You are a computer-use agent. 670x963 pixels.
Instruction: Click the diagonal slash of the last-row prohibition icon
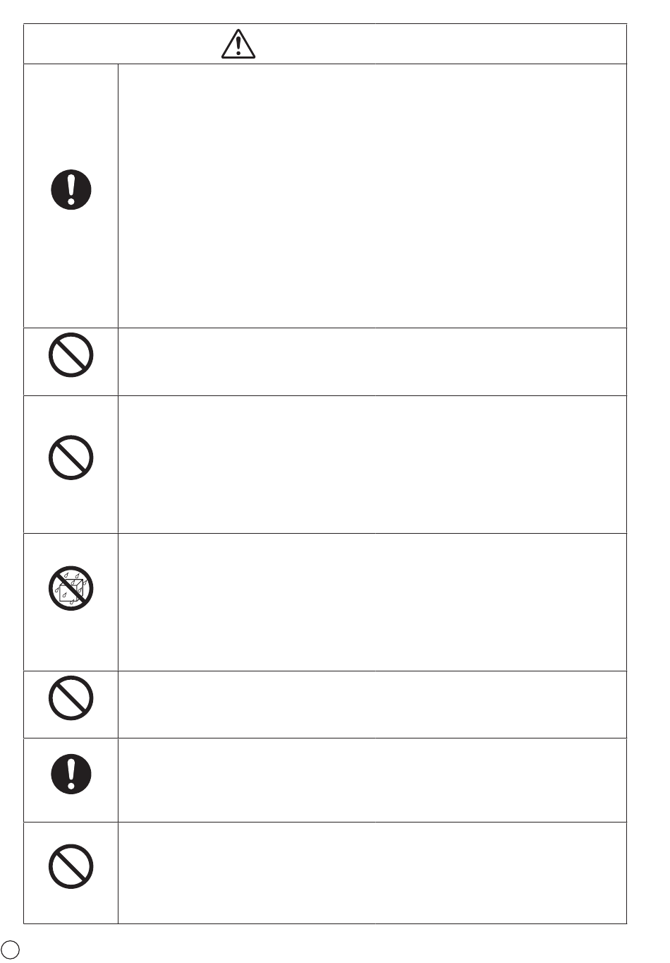pyautogui.click(x=71, y=867)
